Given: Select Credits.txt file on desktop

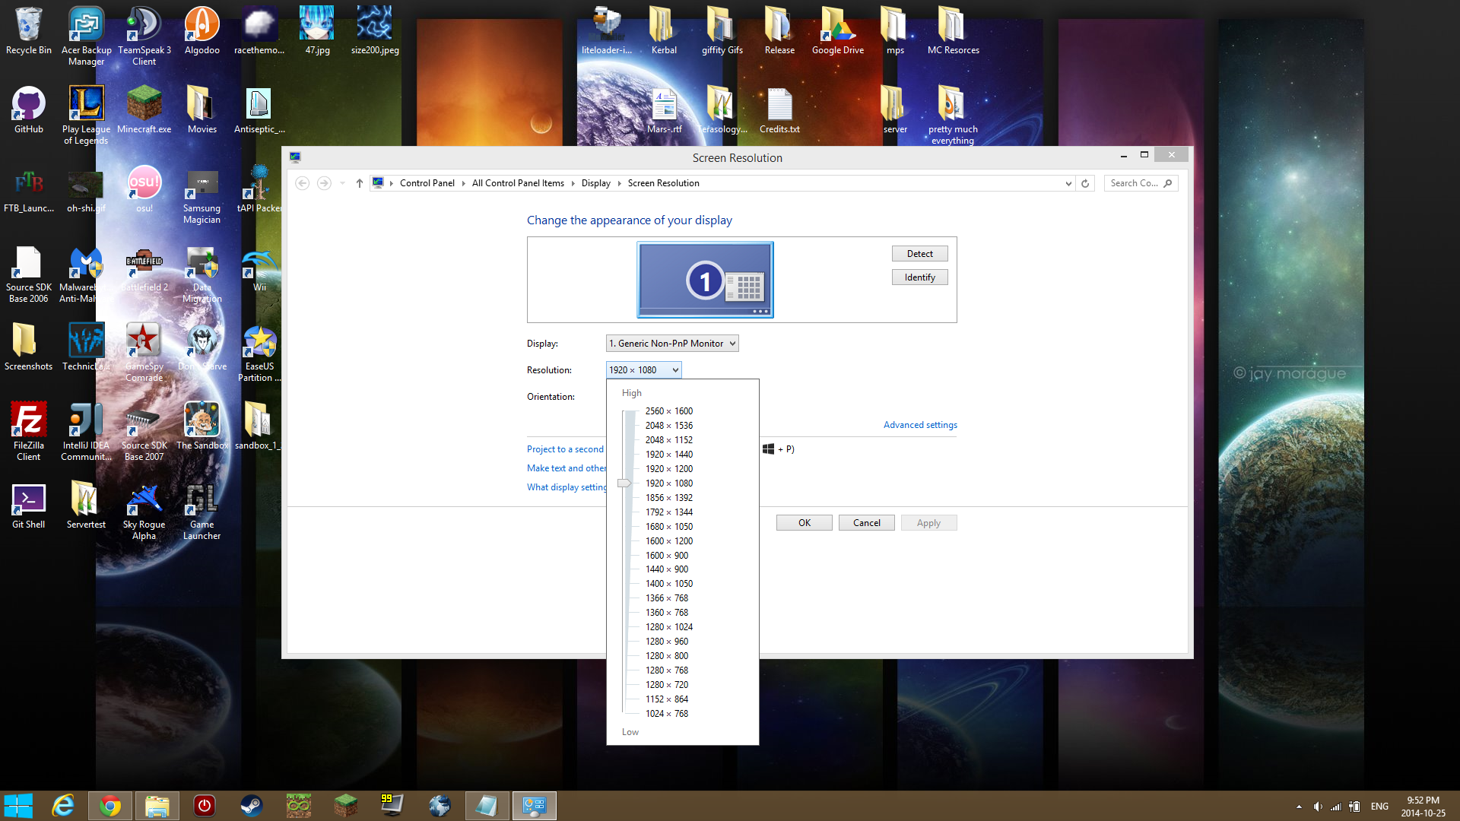Looking at the screenshot, I should point(779,110).
